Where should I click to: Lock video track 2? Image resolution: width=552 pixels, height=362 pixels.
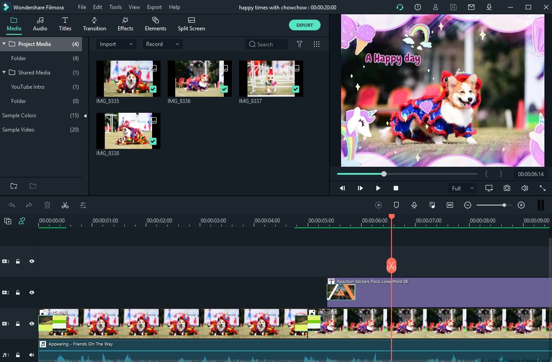pos(18,293)
